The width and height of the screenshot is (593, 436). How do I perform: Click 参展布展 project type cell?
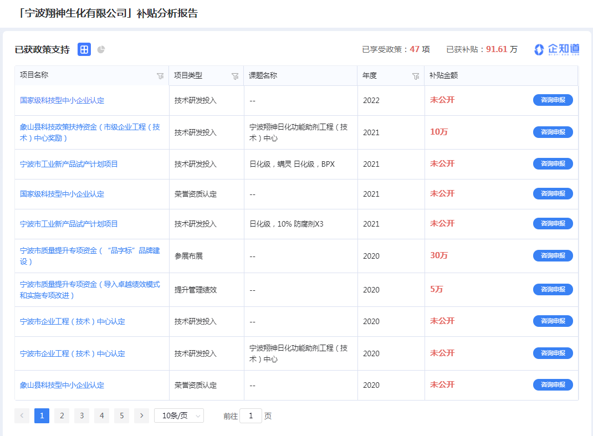click(189, 256)
